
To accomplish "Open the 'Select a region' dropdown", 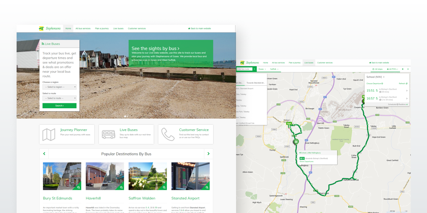I will [59, 87].
